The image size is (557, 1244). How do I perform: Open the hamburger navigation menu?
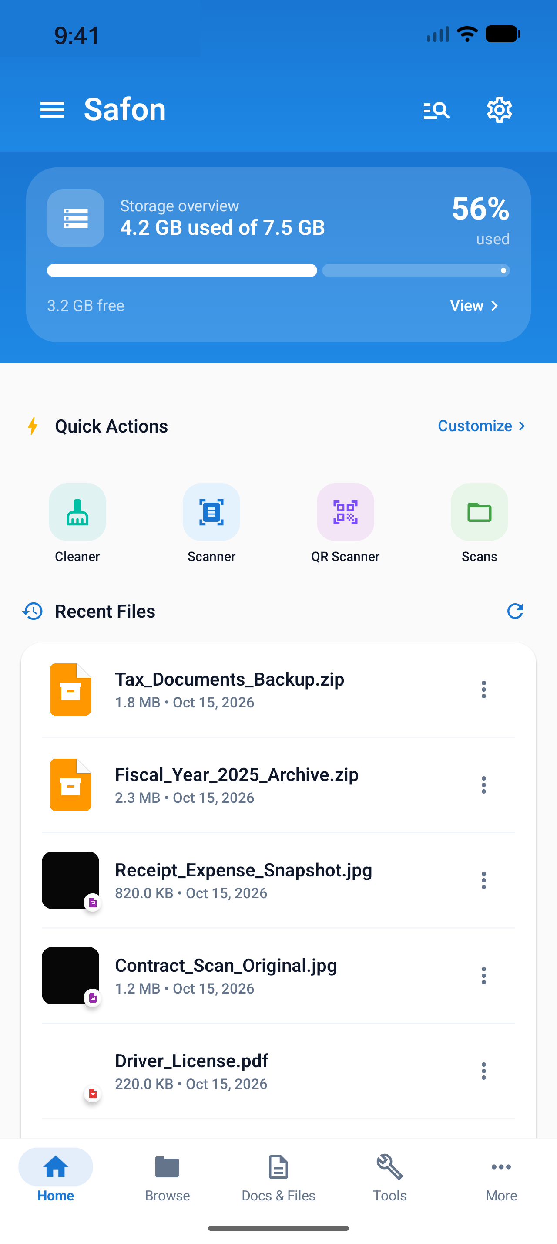coord(52,110)
